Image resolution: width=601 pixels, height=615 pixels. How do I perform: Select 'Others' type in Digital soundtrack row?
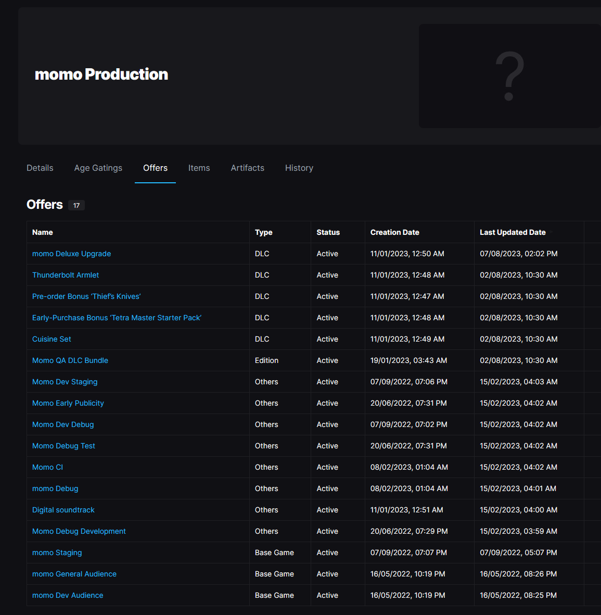266,510
